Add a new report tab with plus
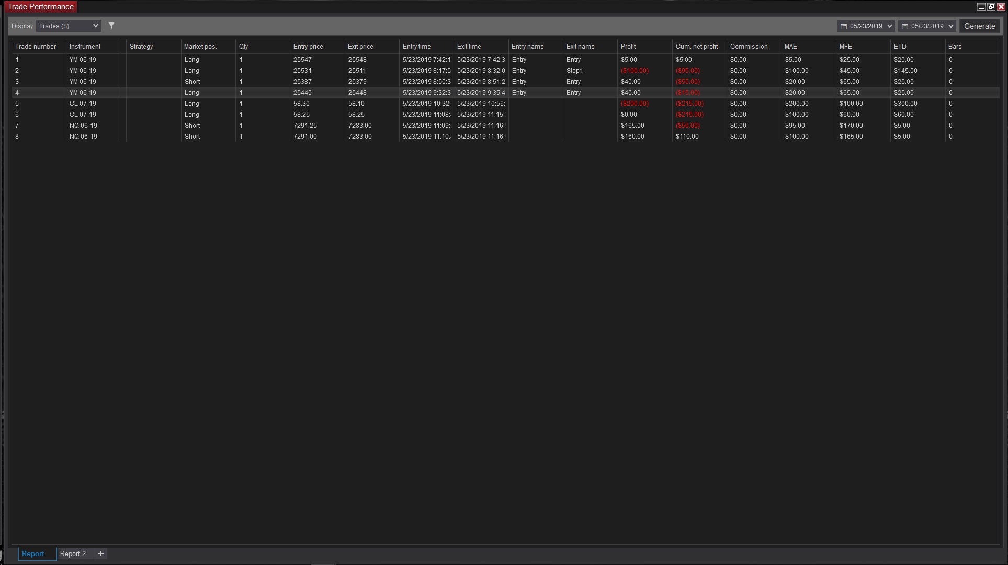Image resolution: width=1008 pixels, height=565 pixels. pos(101,553)
